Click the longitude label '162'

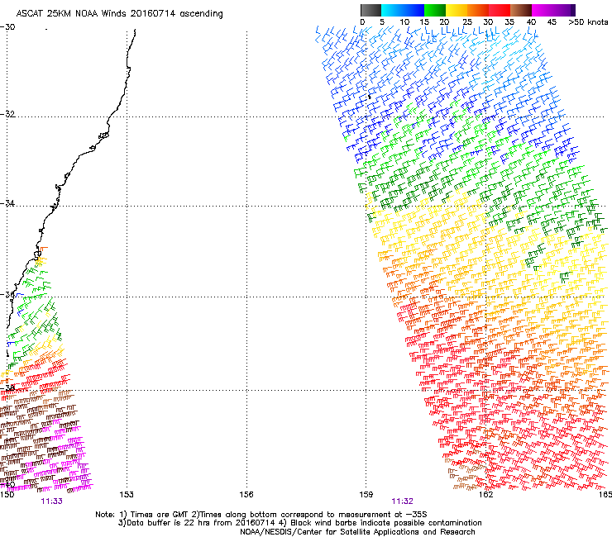pyautogui.click(x=485, y=495)
